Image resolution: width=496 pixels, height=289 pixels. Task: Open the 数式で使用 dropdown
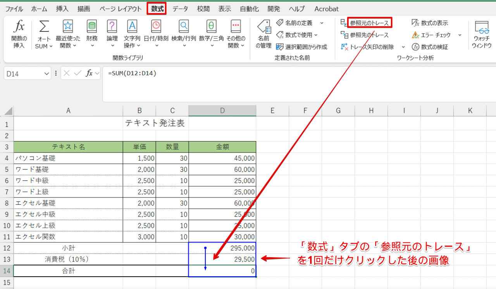[297, 35]
